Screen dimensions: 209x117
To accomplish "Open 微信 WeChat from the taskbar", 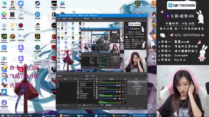I will click(x=81, y=115).
